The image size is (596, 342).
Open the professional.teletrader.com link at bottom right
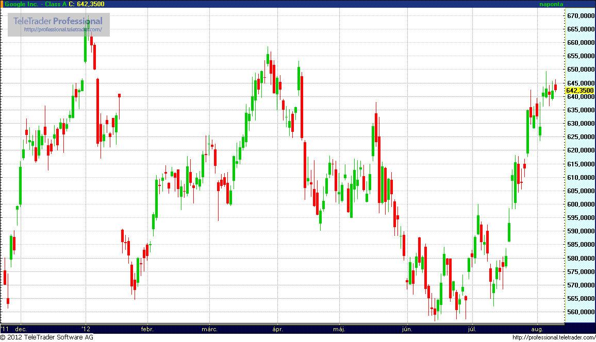(x=554, y=337)
